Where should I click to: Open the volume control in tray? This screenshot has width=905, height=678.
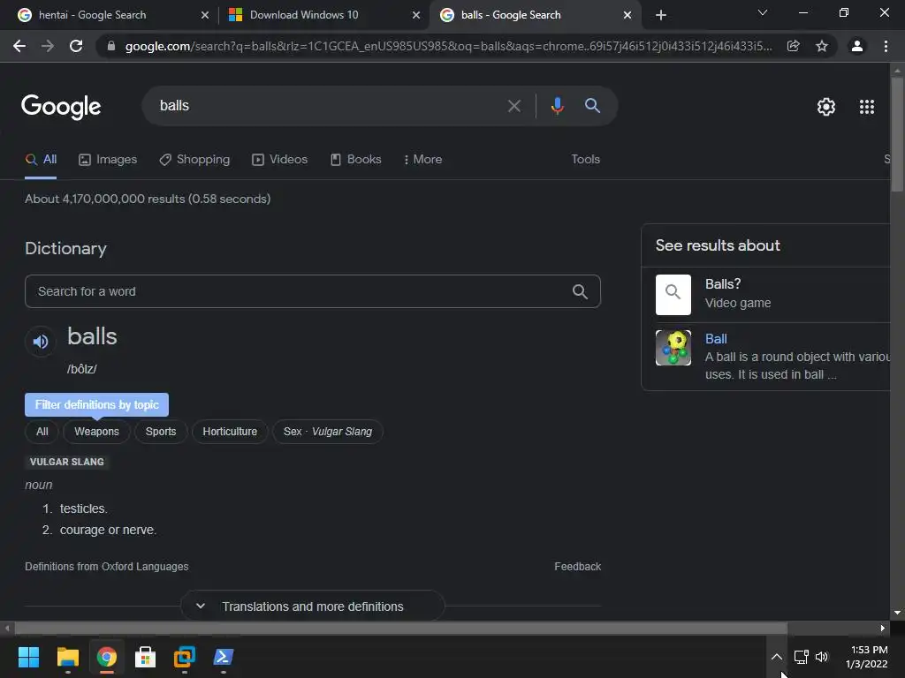(822, 657)
